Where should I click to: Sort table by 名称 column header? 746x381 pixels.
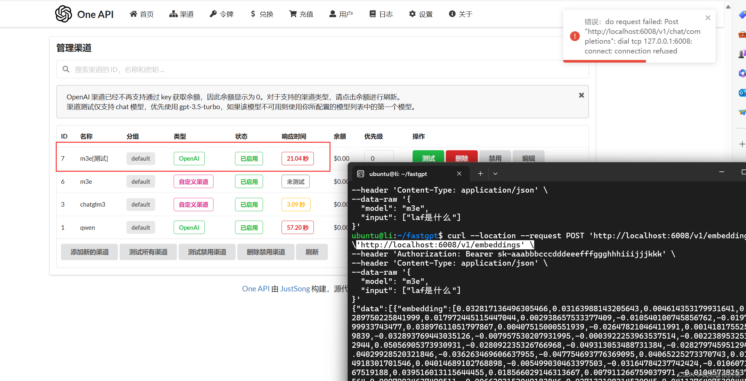[86, 136]
